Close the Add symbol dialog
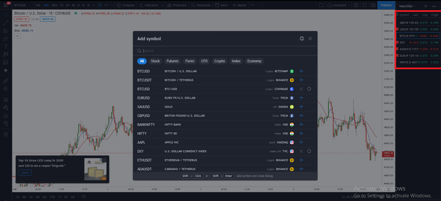This screenshot has height=201, width=441. click(310, 39)
